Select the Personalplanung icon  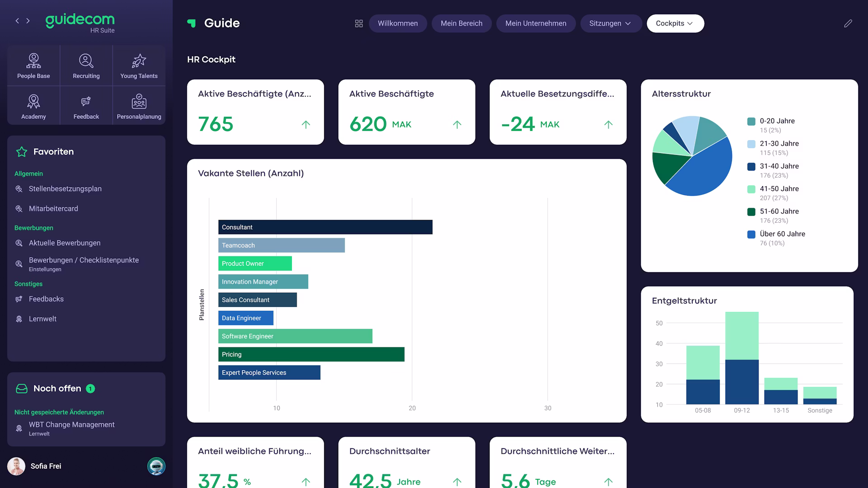pos(139,105)
